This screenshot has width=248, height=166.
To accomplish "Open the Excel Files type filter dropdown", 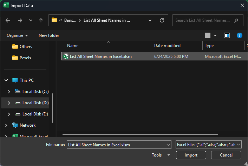I will pyautogui.click(x=208, y=145).
